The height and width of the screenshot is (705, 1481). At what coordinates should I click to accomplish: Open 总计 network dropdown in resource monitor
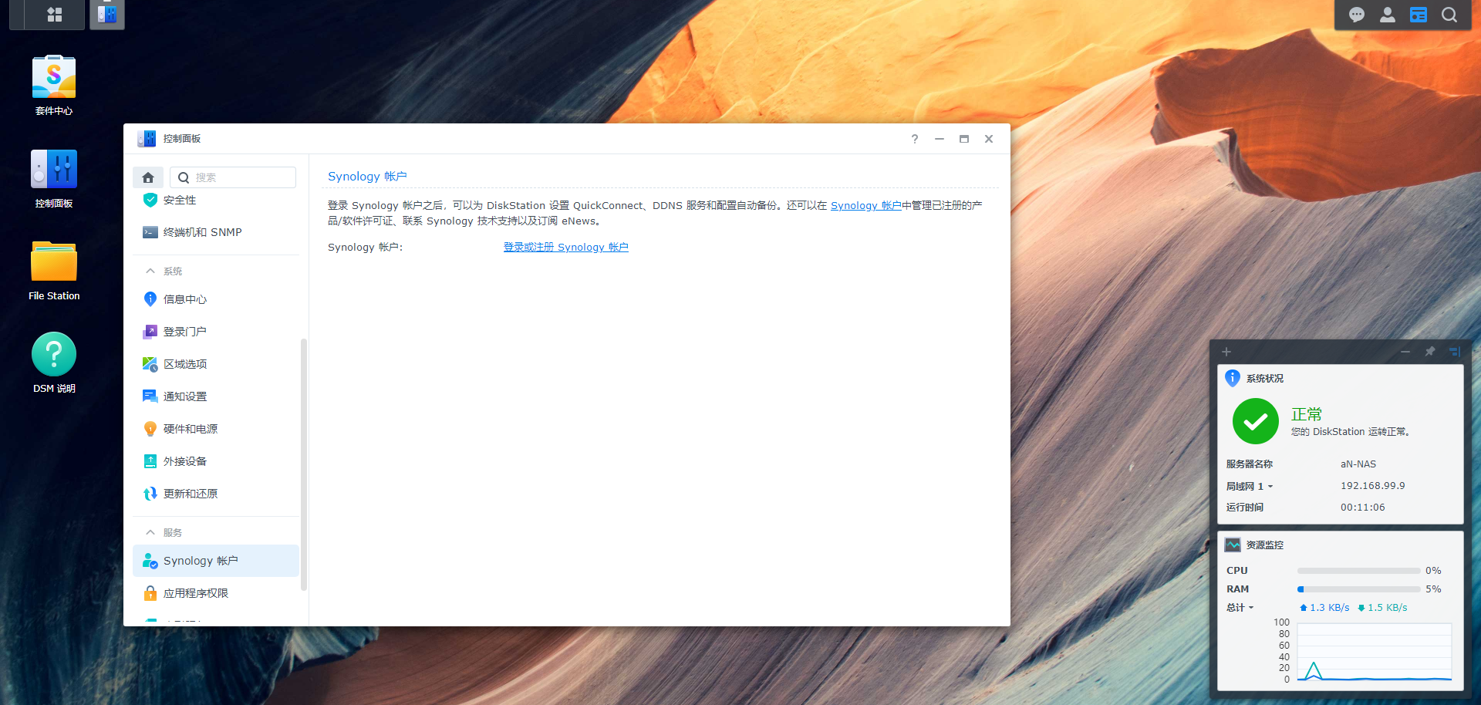click(1240, 608)
